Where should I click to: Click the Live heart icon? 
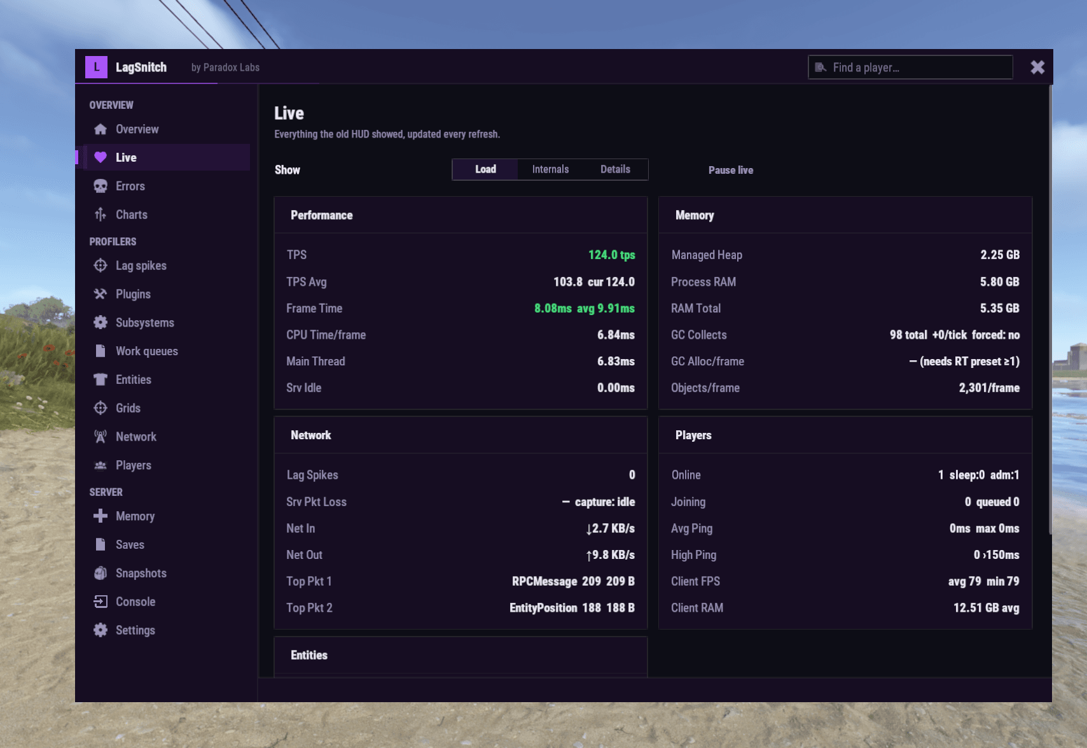click(x=100, y=157)
